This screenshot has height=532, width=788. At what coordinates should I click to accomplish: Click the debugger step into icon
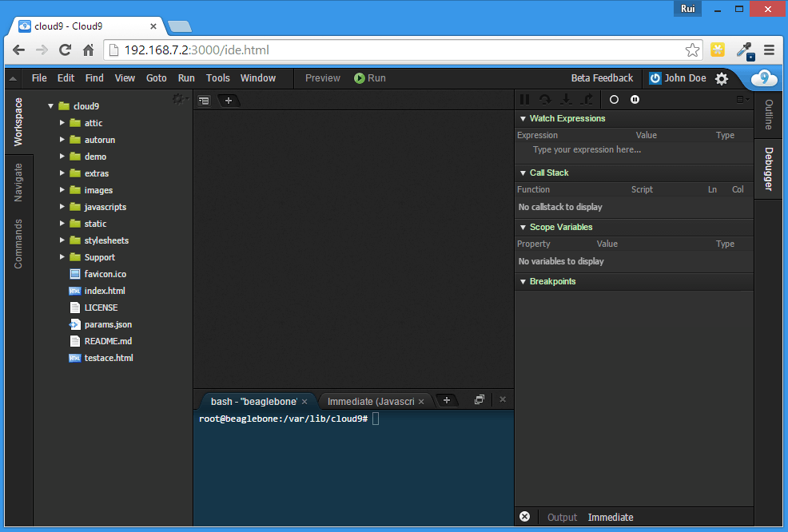click(566, 100)
